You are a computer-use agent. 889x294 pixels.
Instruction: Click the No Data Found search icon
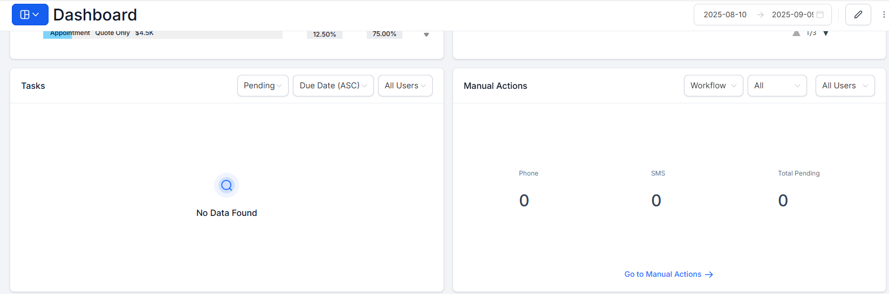pyautogui.click(x=227, y=185)
